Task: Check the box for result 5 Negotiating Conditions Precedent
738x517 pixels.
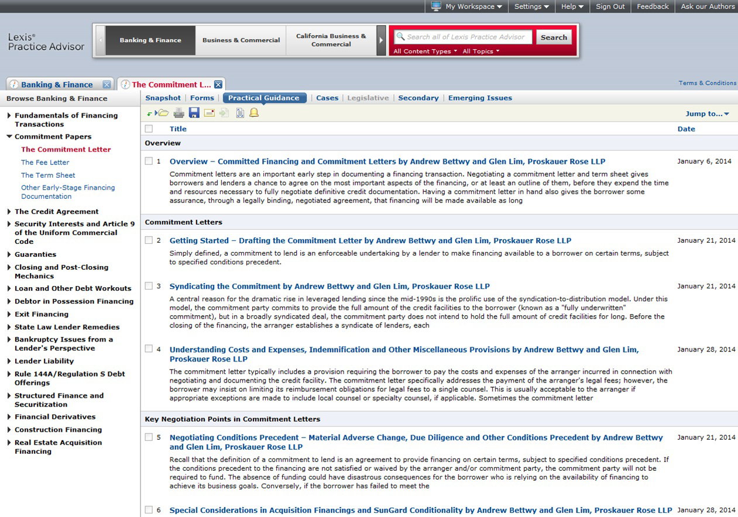Action: 149,436
